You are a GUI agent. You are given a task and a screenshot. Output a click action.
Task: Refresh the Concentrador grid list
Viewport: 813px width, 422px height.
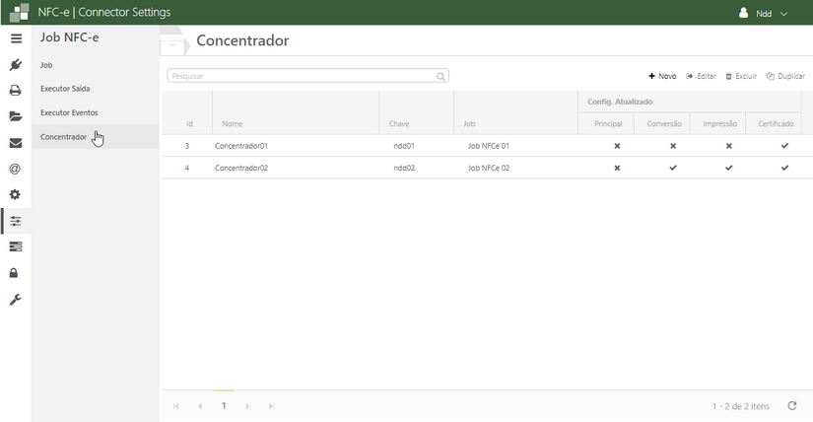coord(791,405)
